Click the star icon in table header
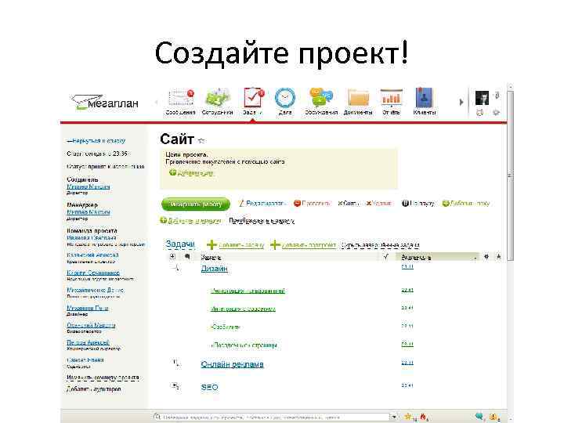This screenshot has width=564, height=423. pos(498,257)
